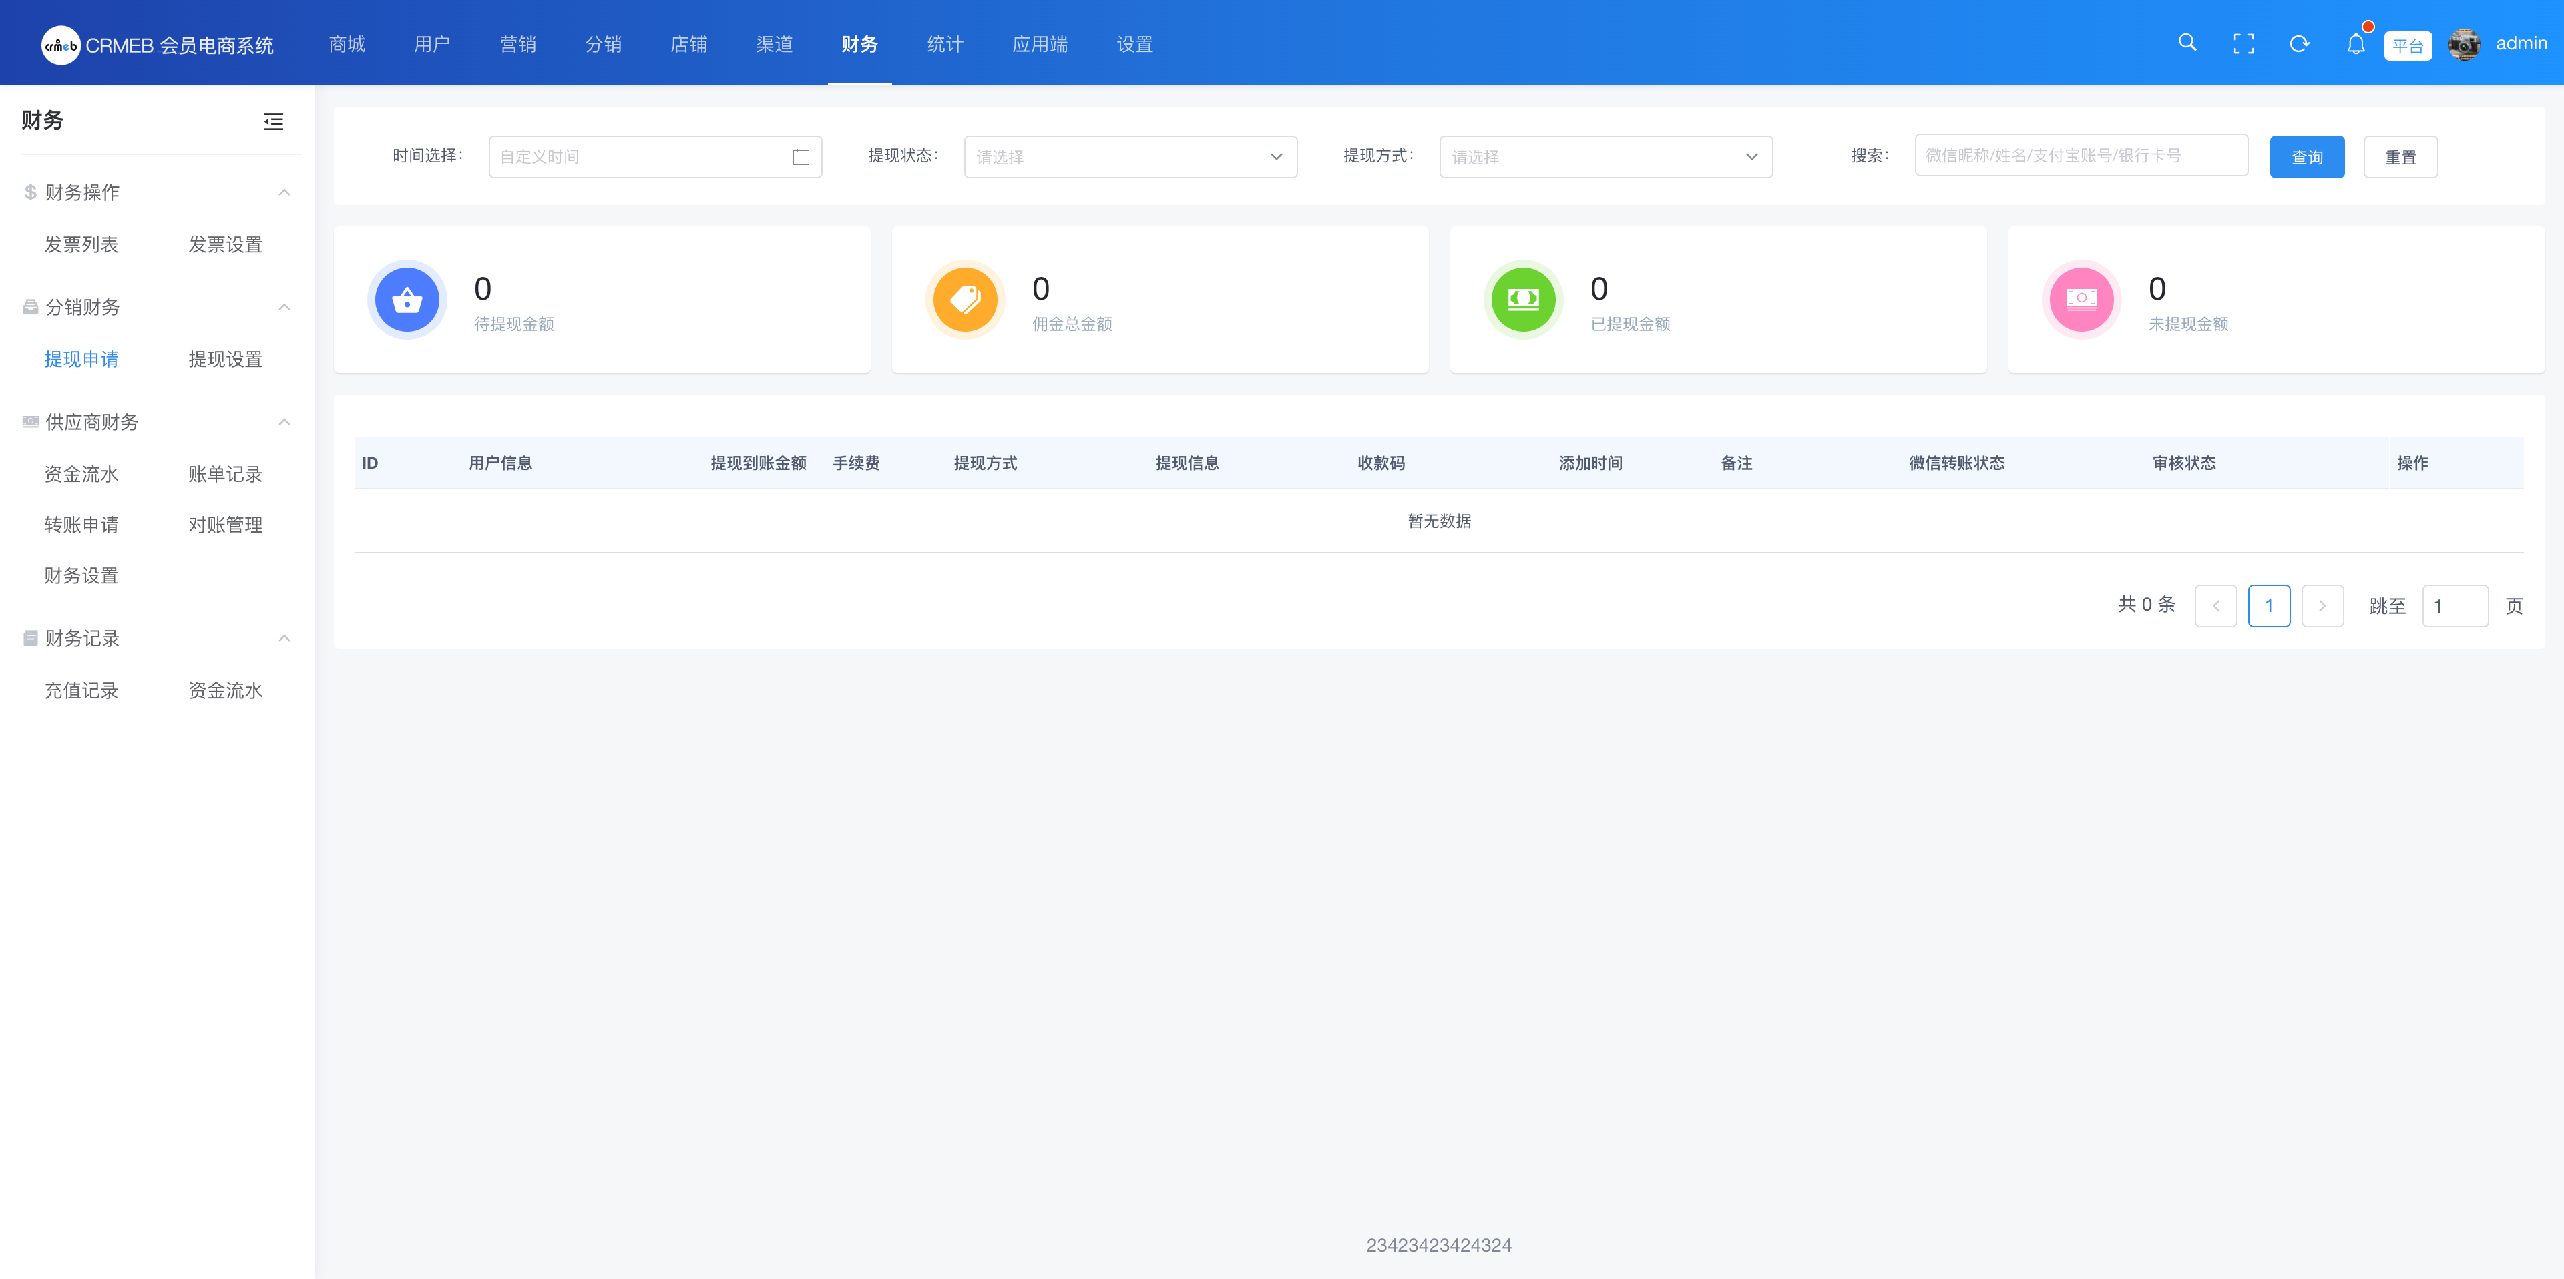Click the green withdrawn cash icon

pos(1523,300)
